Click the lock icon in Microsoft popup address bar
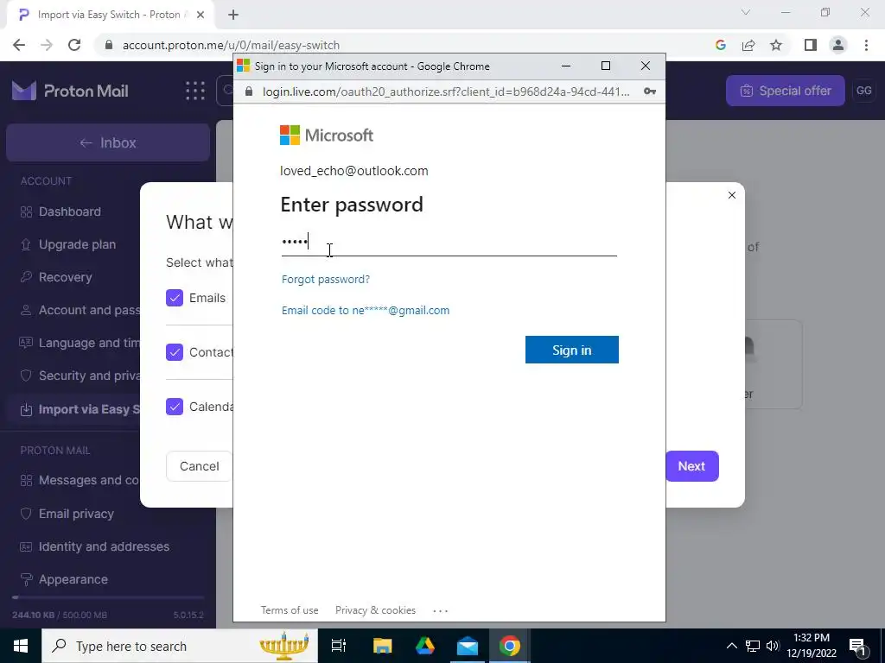Image resolution: width=885 pixels, height=663 pixels. (248, 92)
